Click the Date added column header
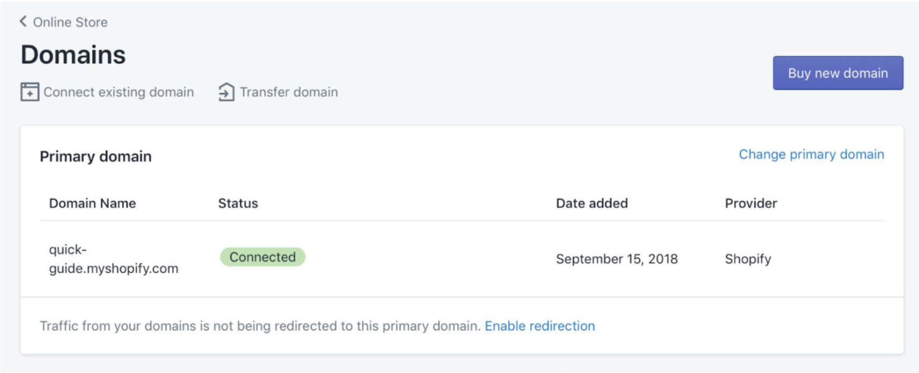This screenshot has width=919, height=373. pos(592,203)
